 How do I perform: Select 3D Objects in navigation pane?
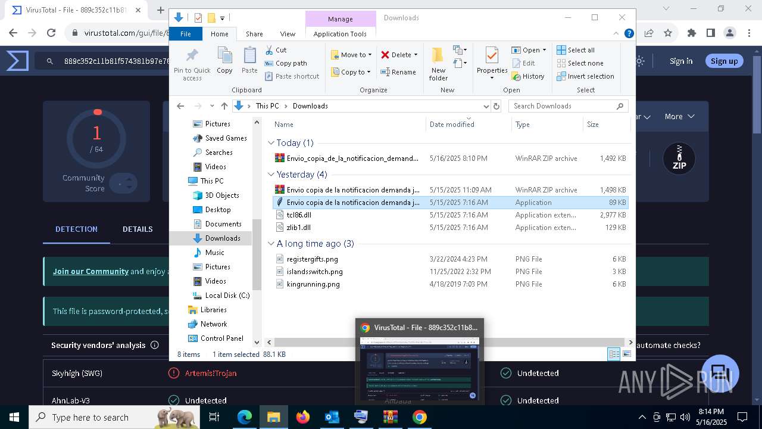click(222, 195)
